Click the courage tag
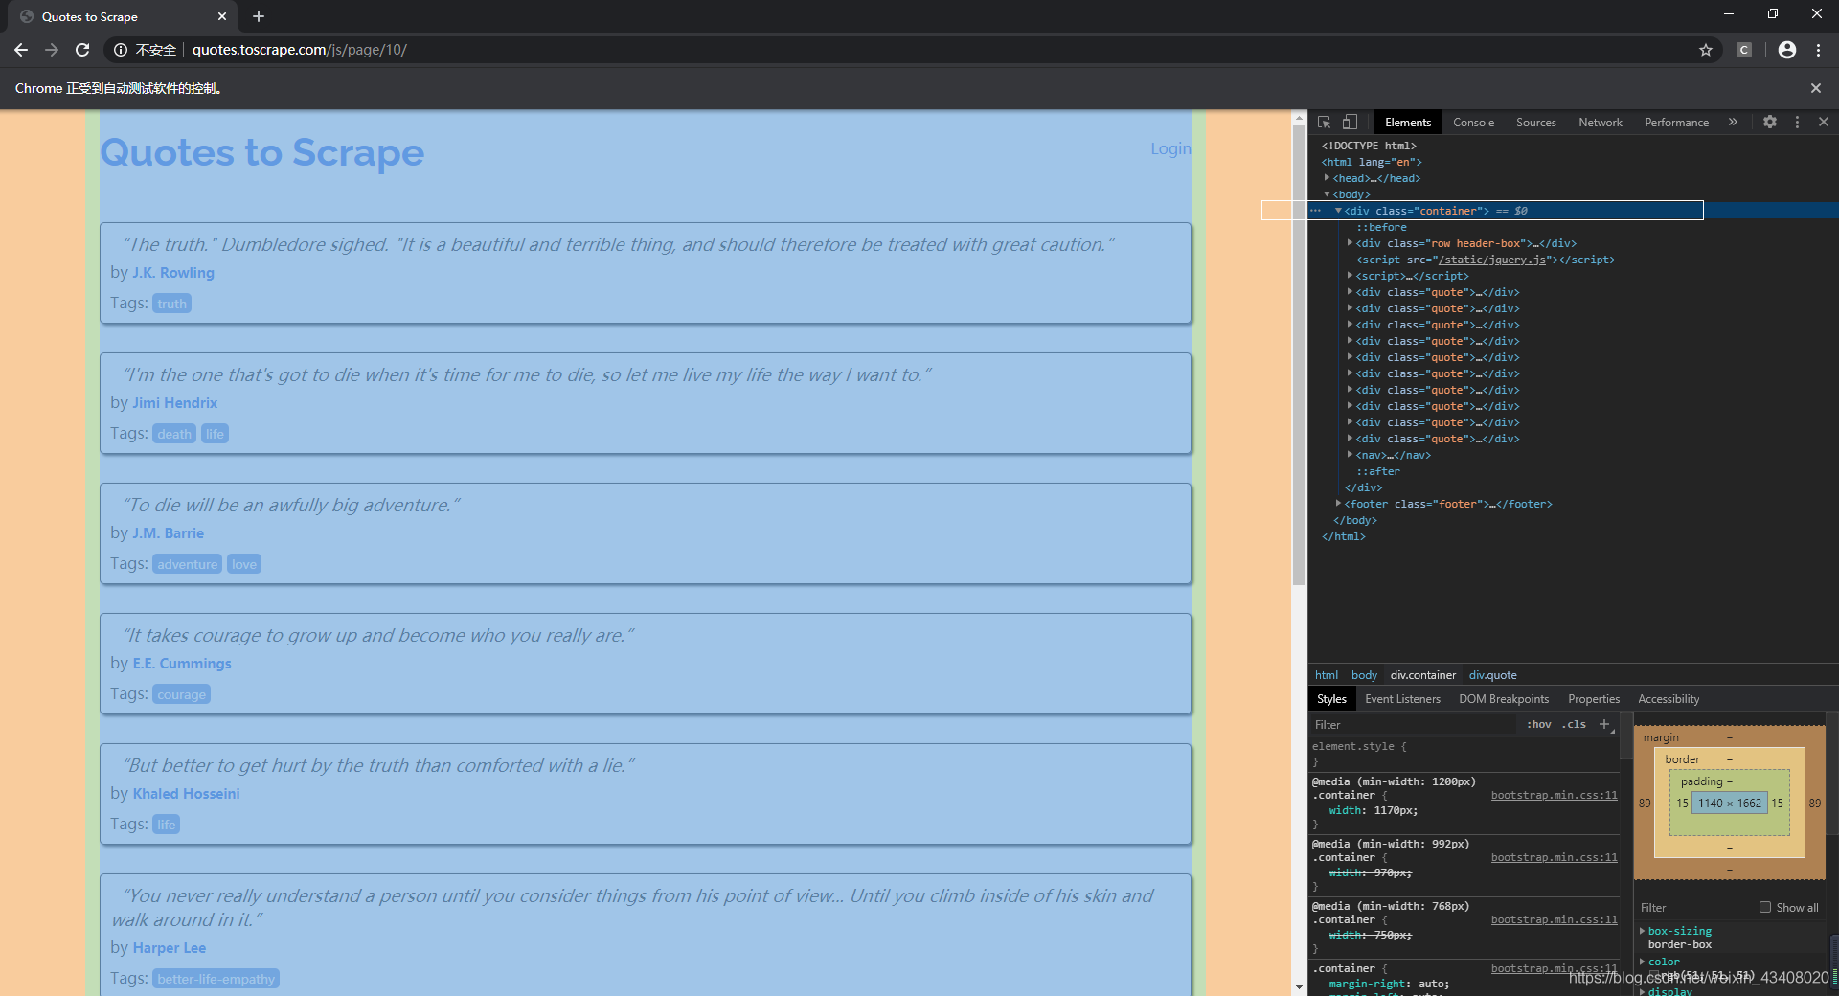Image resolution: width=1839 pixels, height=996 pixels. coord(182,694)
